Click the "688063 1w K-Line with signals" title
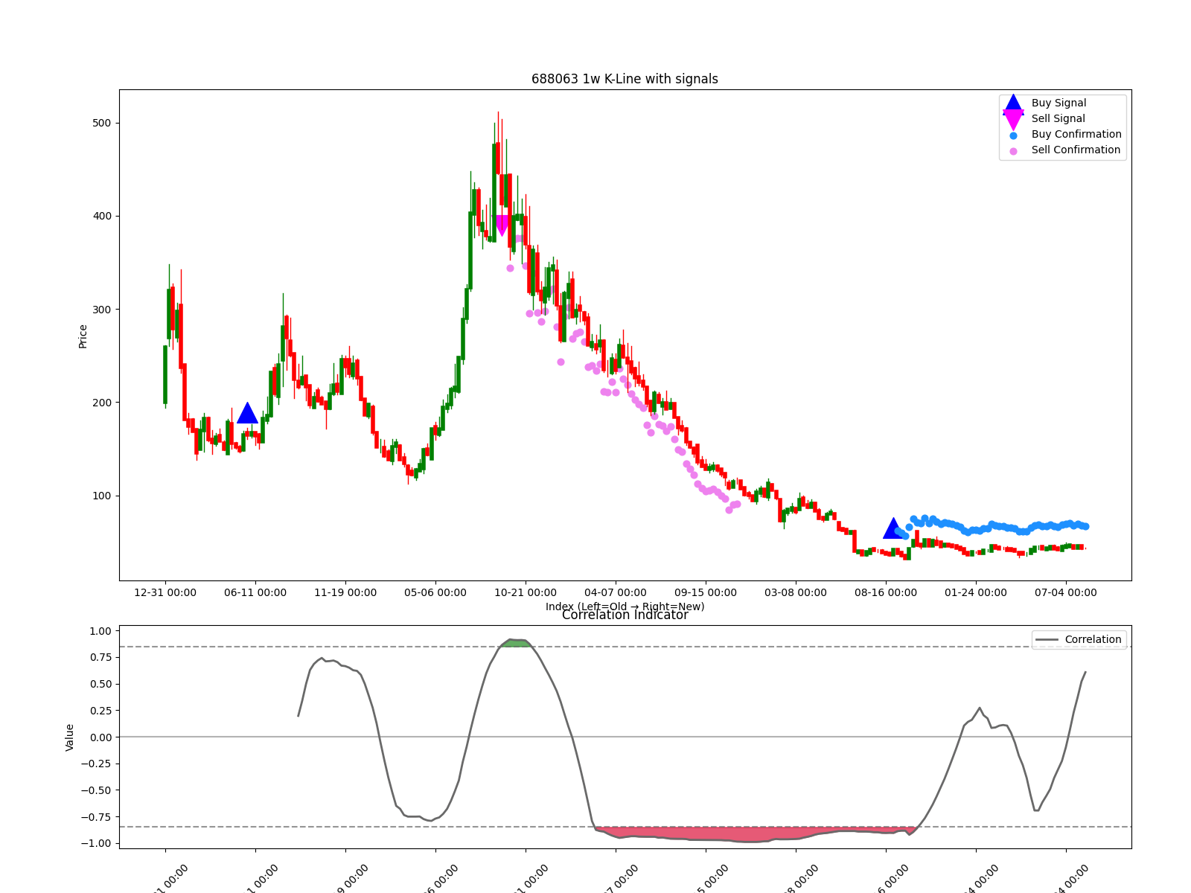Screen dimensions: 1191x893 [625, 79]
